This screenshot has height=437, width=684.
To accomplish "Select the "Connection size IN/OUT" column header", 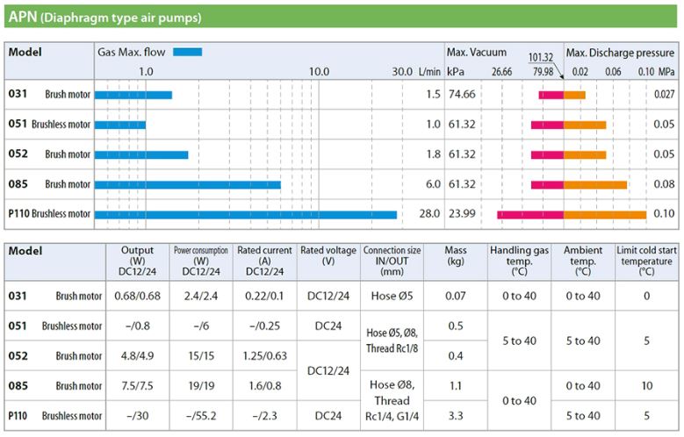I will pos(392,261).
